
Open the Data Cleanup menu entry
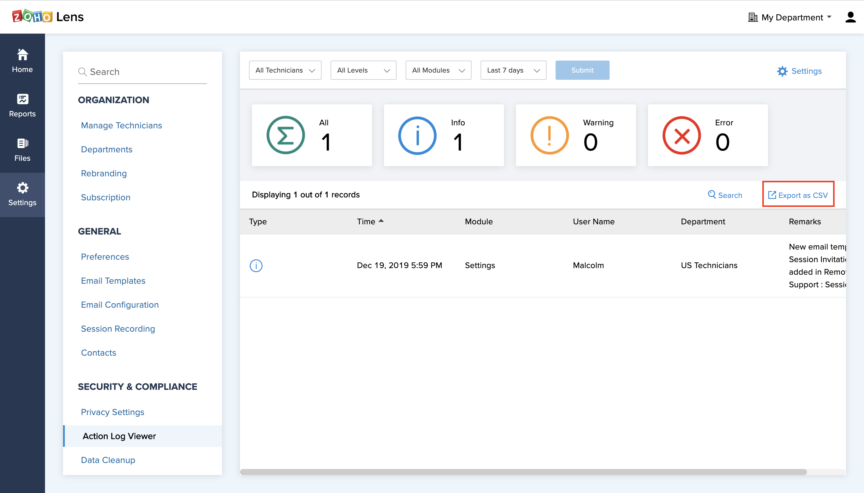pos(108,460)
